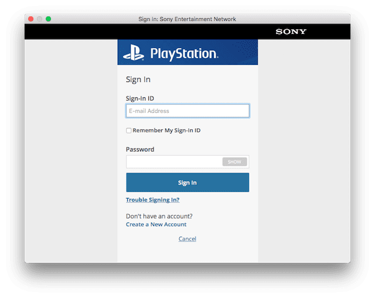
Task: Click the Remember My Sign-In ID label text
Action: (166, 131)
